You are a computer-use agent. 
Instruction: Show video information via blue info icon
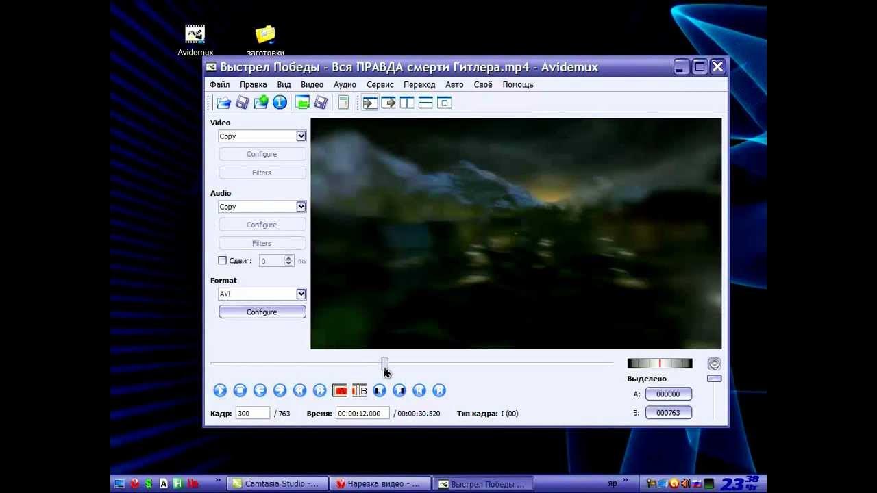click(280, 103)
